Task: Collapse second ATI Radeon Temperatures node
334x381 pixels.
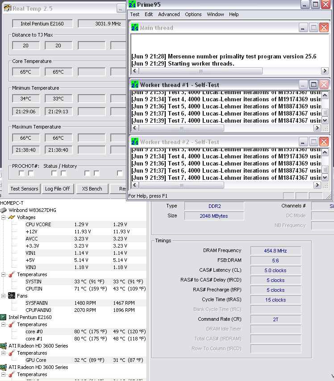Action: click(x=3, y=374)
